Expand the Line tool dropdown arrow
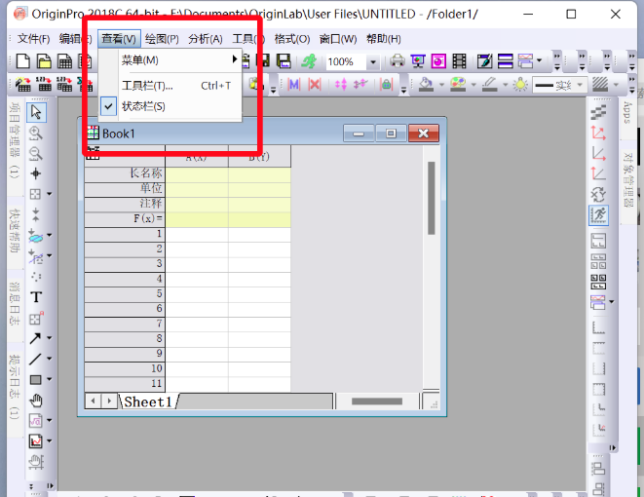This screenshot has height=497, width=644. [50, 359]
